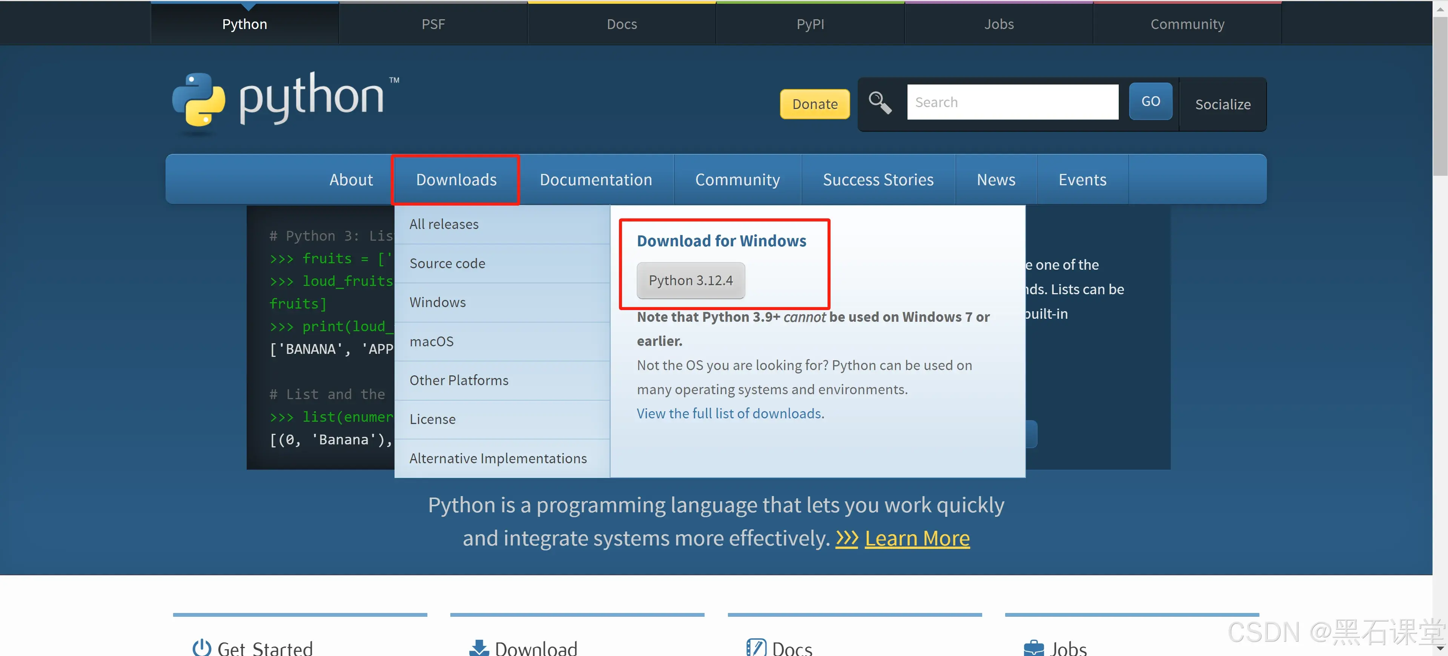
Task: Select macOS from the Downloads submenu
Action: [x=431, y=341]
